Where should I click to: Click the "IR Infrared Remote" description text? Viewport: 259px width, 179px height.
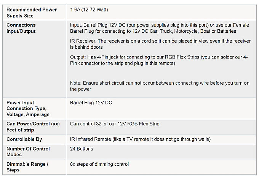point(140,139)
